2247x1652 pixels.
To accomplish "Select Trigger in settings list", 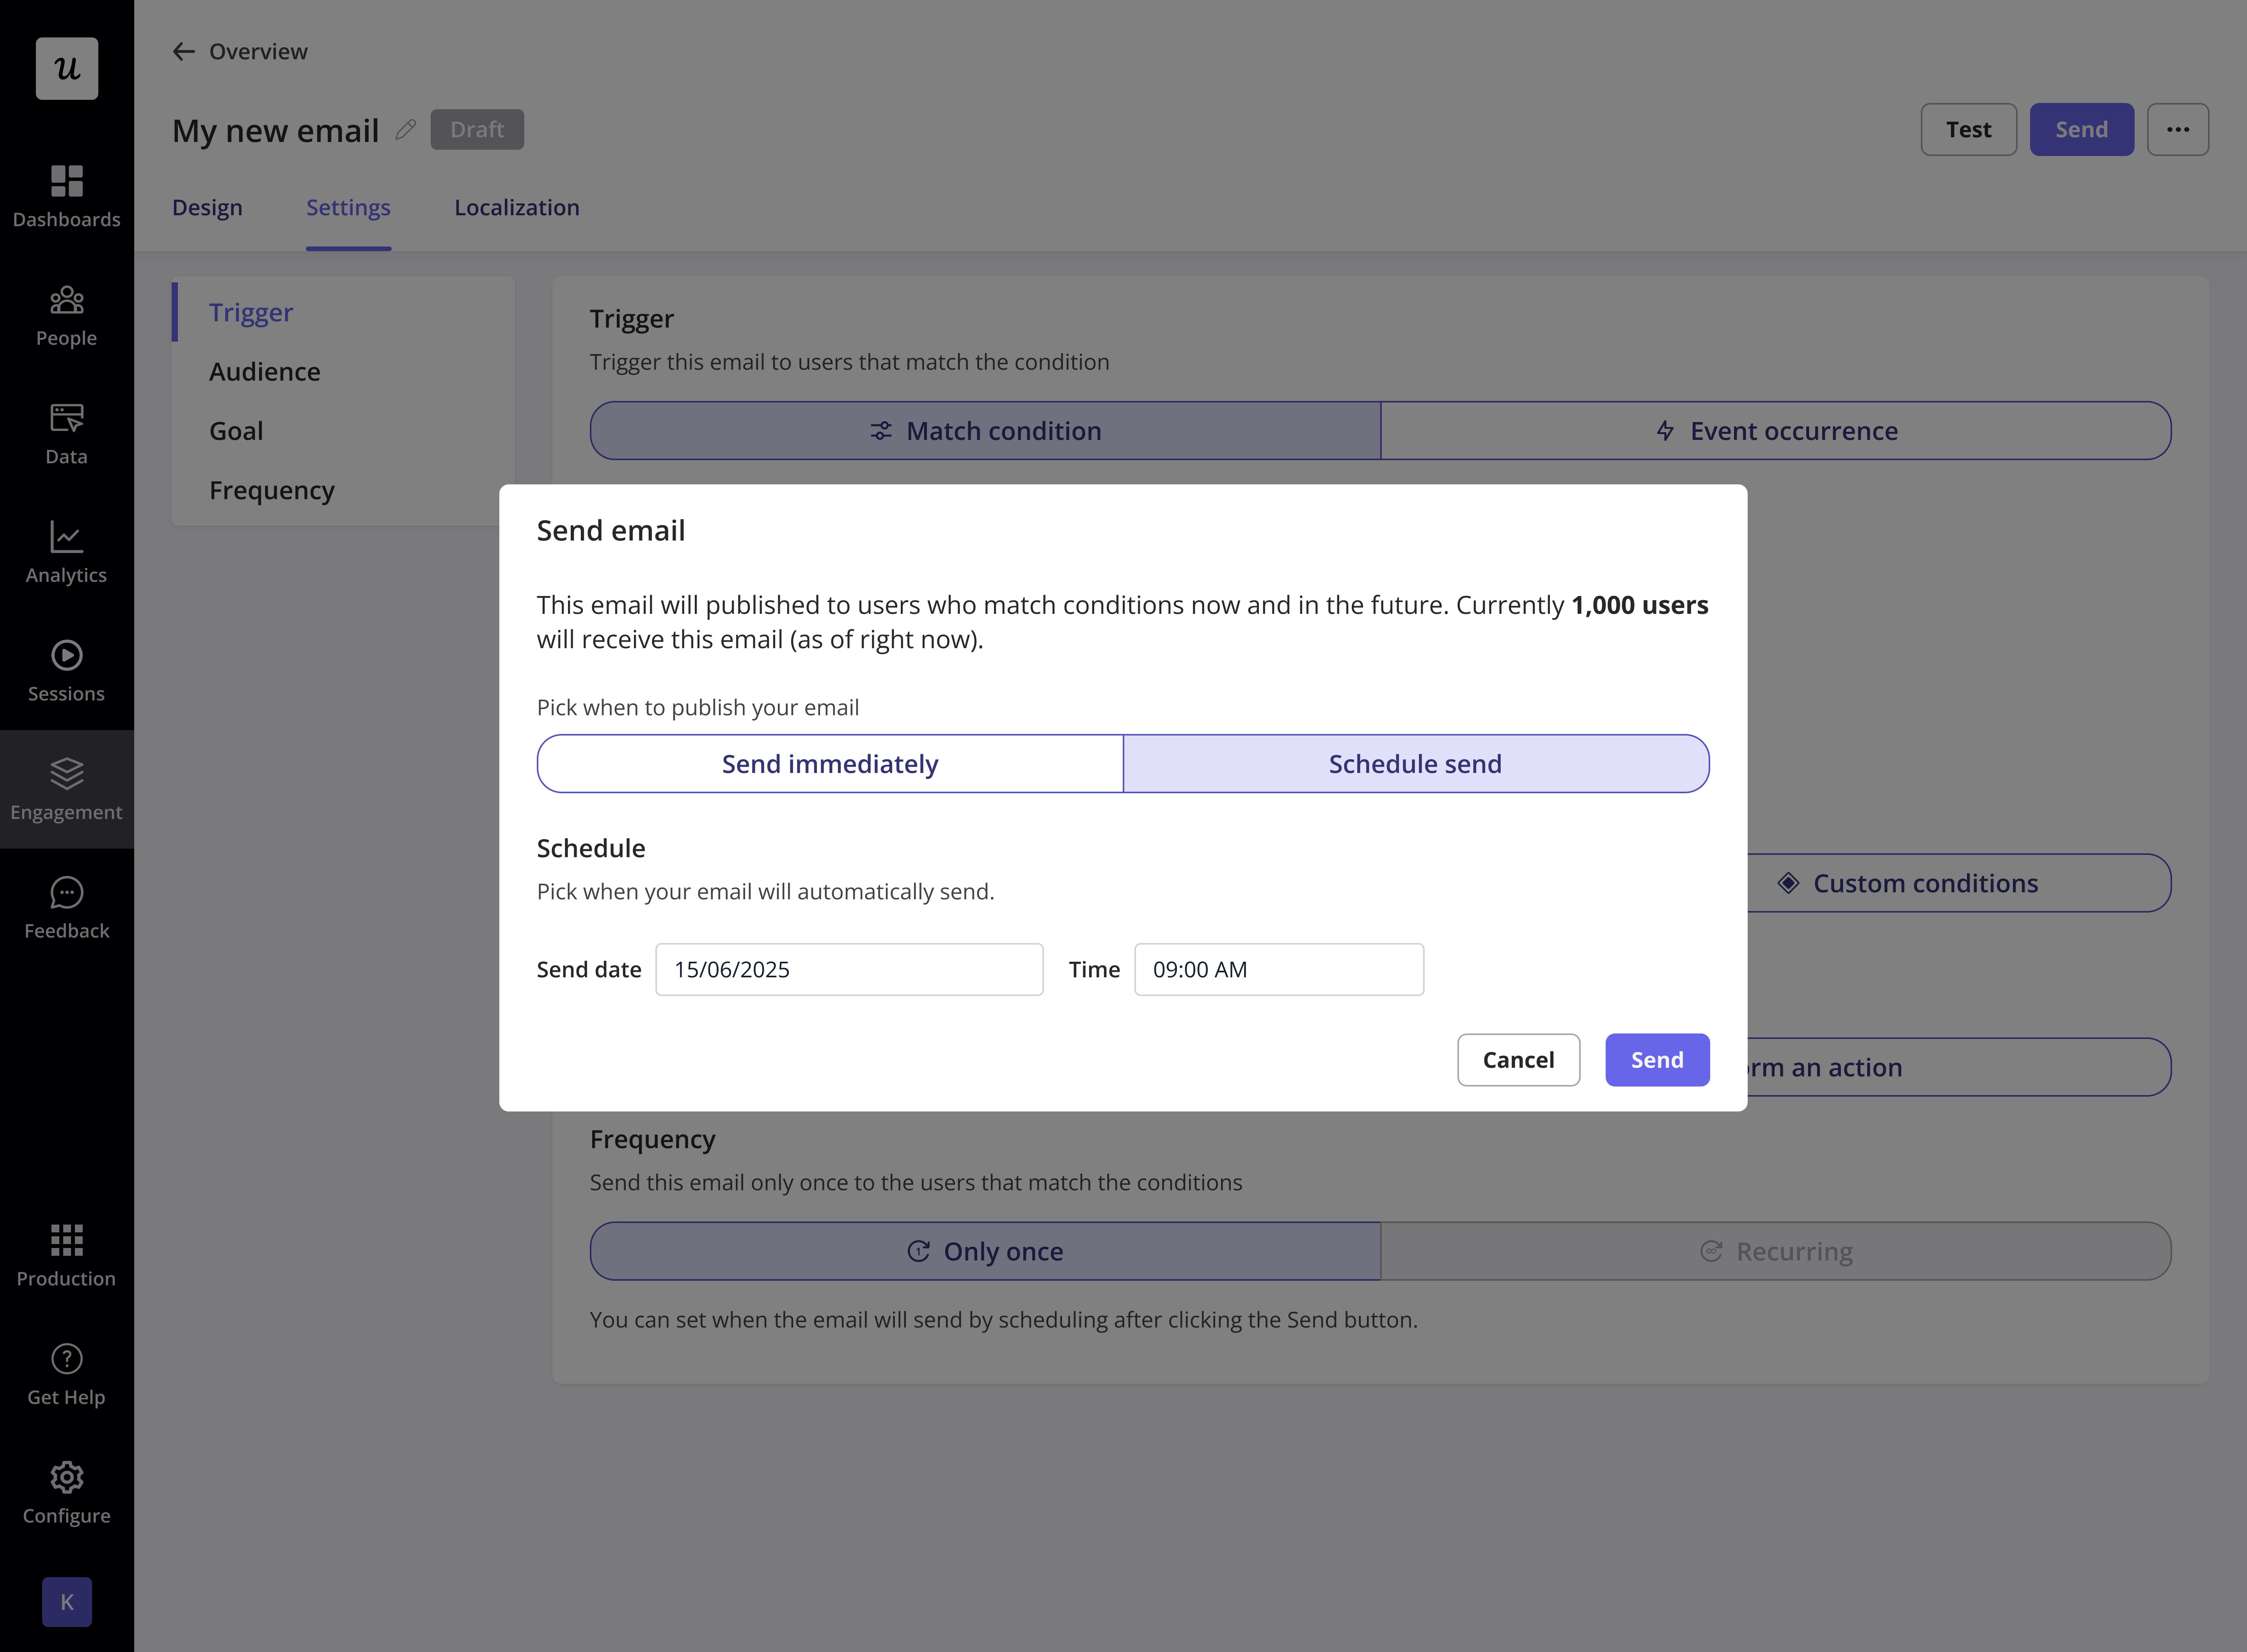I will (x=343, y=312).
